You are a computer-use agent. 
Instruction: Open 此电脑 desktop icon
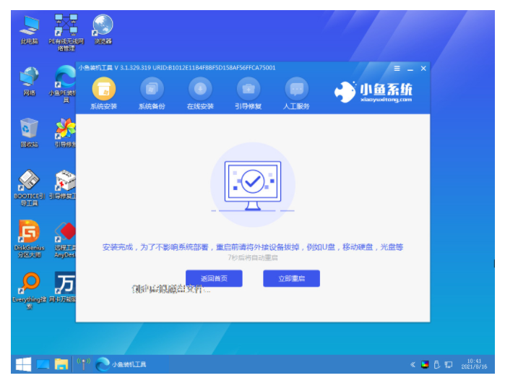point(30,30)
